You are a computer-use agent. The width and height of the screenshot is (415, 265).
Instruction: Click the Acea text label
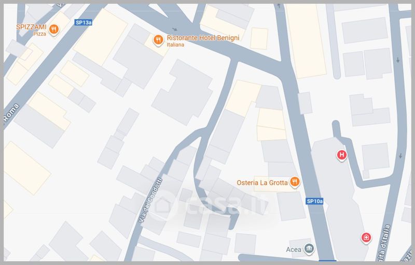click(294, 249)
